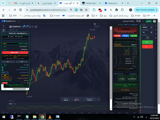Viewport: 160px width, 120px height.
Task: Switch to the Extensions tab
Action: [114, 3]
